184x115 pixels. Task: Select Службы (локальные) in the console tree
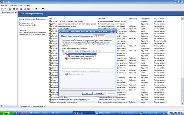point(9,13)
